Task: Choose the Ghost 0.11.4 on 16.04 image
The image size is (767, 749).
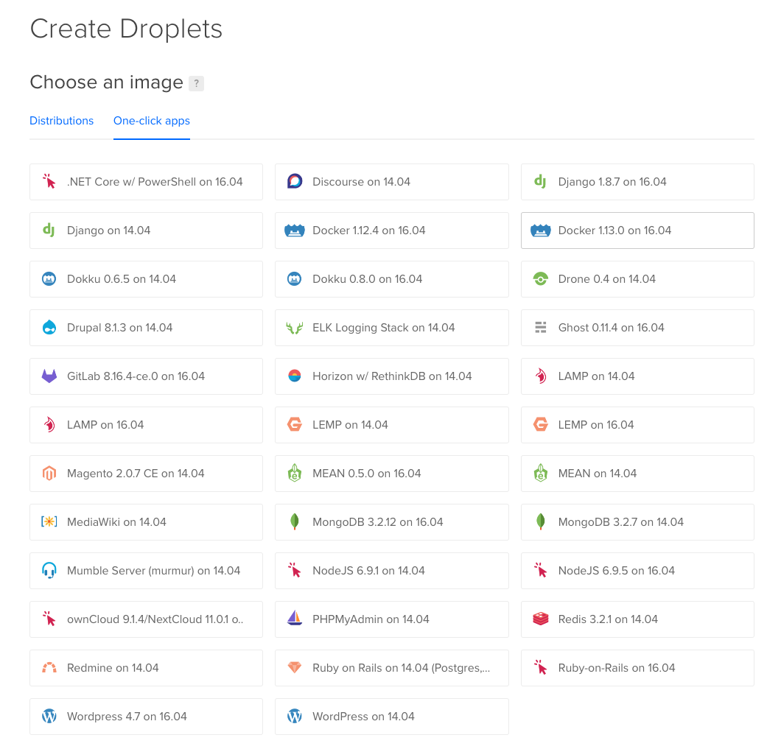Action: 637,328
